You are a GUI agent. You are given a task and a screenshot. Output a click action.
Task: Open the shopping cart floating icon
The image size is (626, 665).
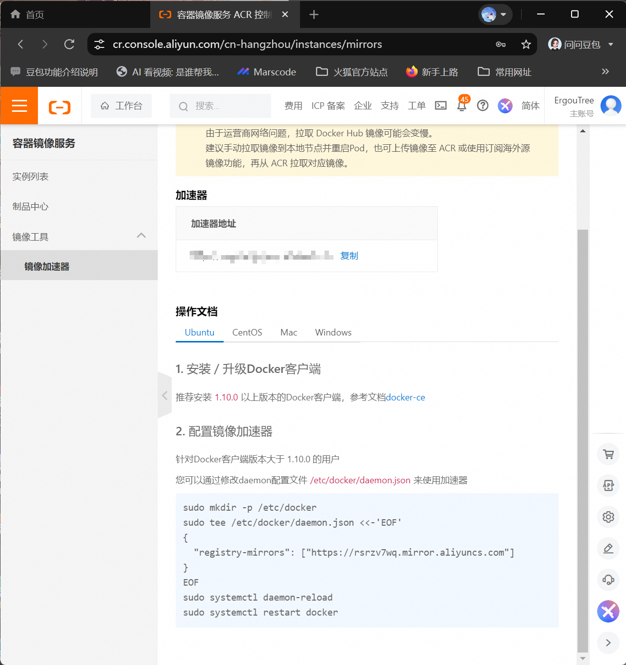tap(608, 454)
